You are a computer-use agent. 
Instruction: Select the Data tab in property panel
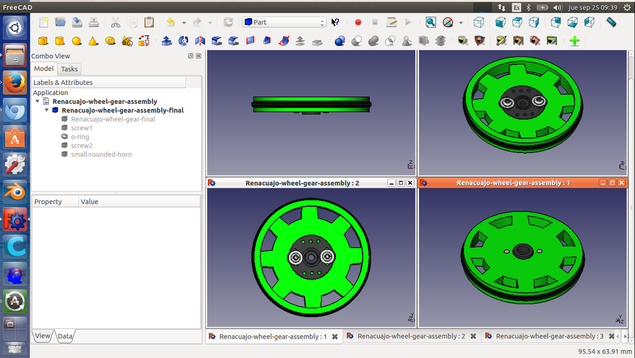point(65,336)
